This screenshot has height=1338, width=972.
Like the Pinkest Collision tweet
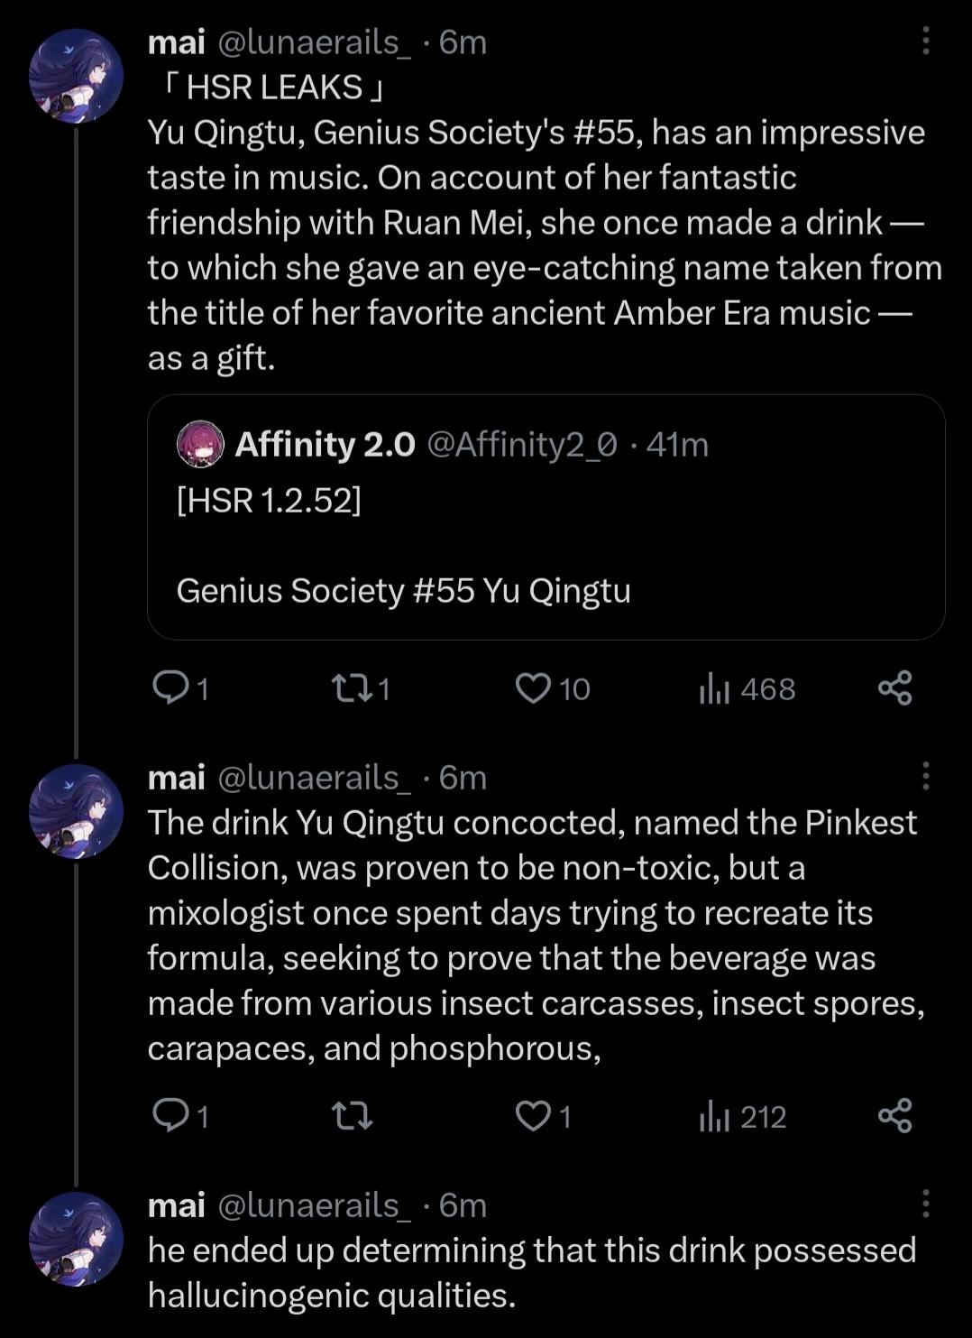click(x=533, y=1117)
